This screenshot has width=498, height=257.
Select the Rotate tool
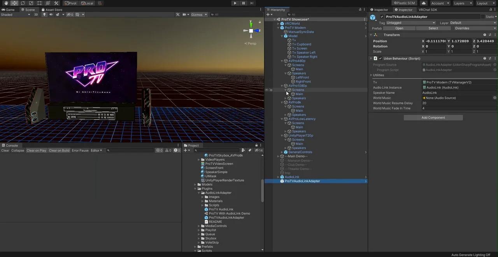coord(23,3)
